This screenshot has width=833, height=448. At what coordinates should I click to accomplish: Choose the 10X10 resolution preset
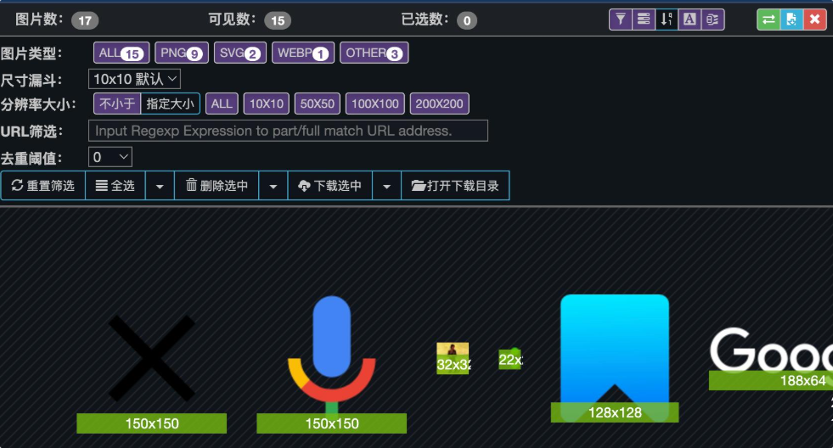click(266, 104)
